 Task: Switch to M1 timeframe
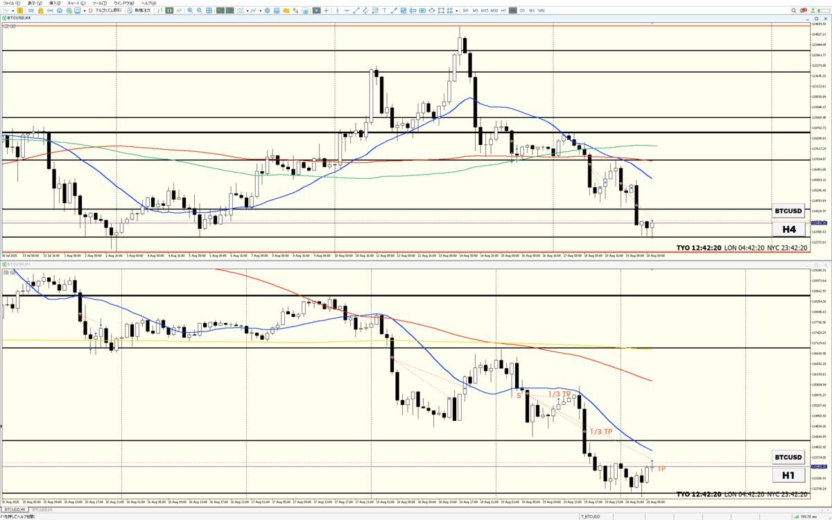[x=466, y=10]
